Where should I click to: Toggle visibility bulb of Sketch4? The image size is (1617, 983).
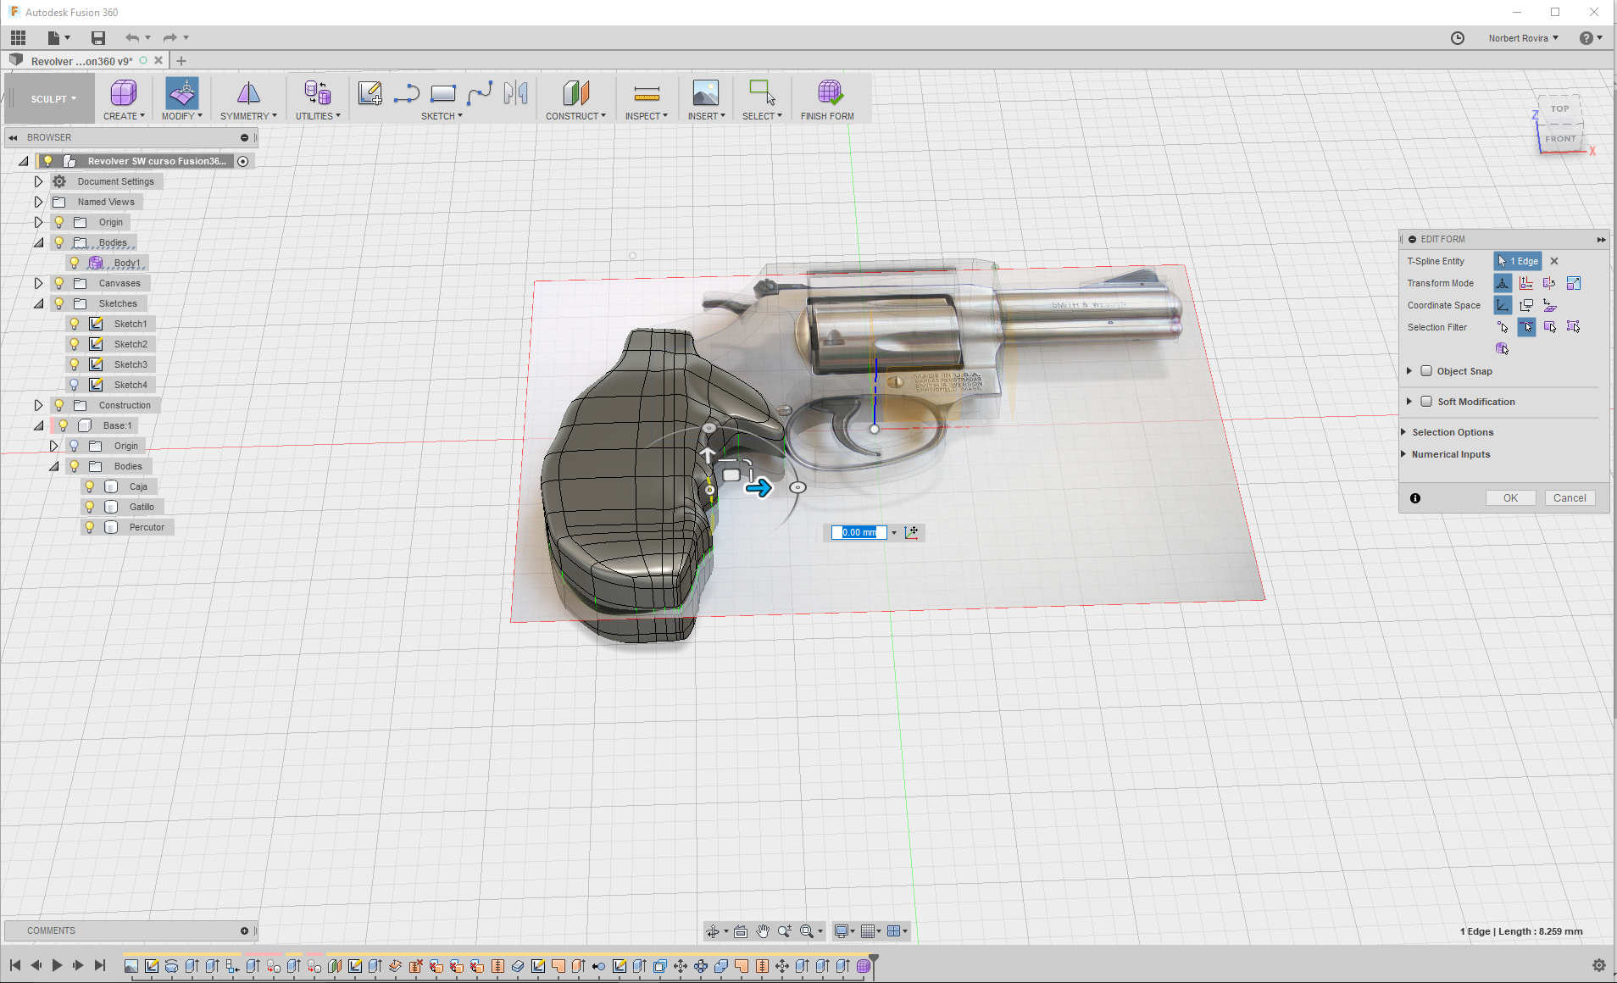[75, 385]
